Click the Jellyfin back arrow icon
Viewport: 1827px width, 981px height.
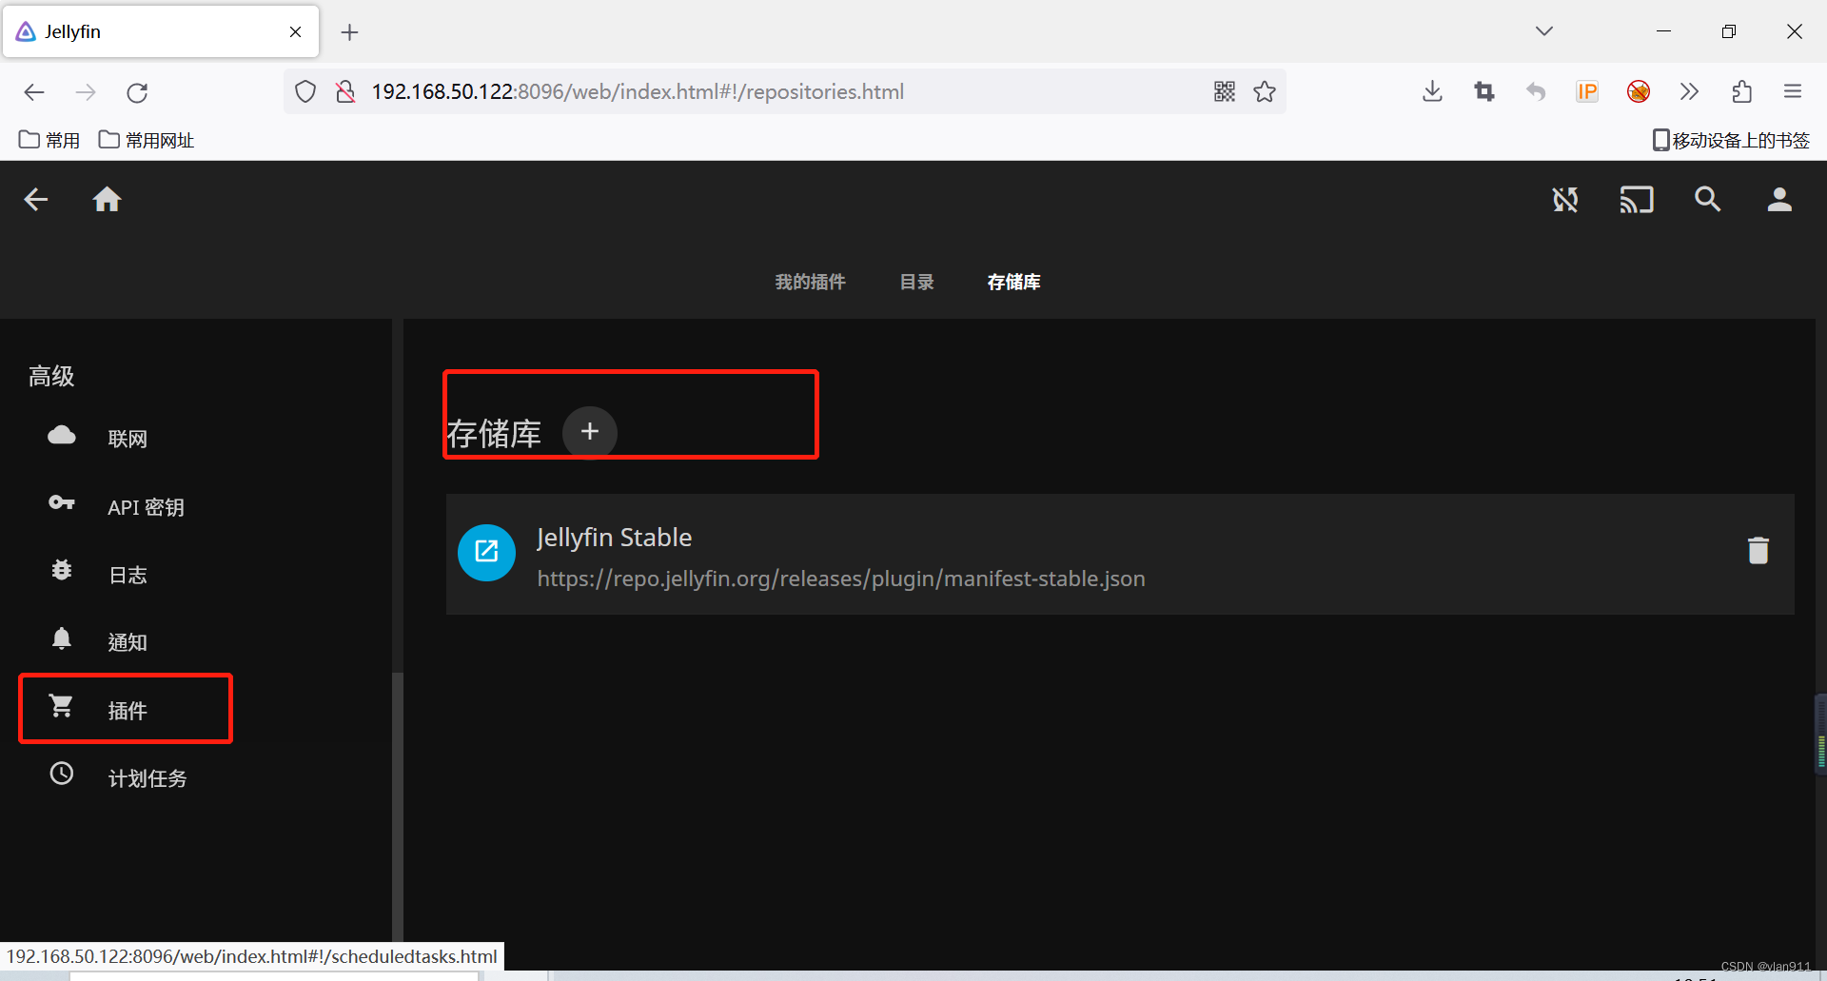click(36, 200)
